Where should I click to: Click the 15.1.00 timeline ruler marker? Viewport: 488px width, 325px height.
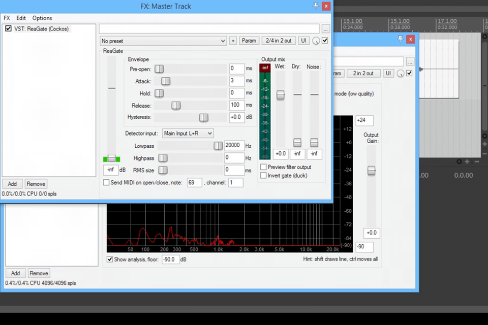(400, 21)
